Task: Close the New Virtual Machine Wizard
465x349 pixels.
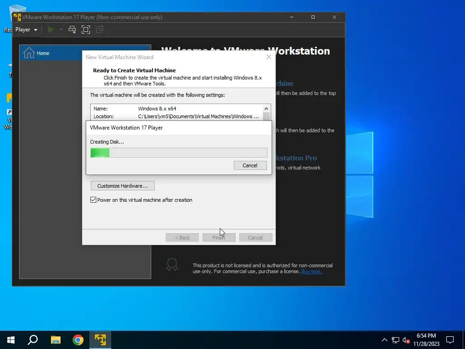Action: click(269, 57)
